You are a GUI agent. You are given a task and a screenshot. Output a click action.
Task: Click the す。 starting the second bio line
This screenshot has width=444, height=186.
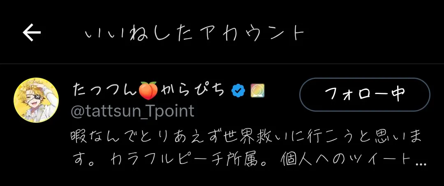click(84, 160)
